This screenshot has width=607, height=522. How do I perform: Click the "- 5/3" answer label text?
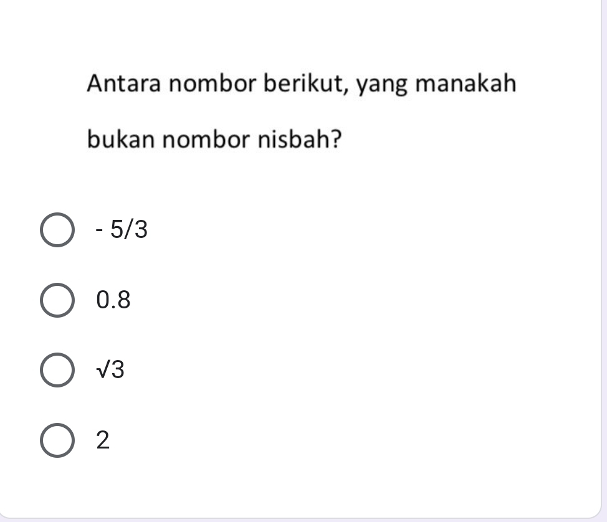point(122,230)
